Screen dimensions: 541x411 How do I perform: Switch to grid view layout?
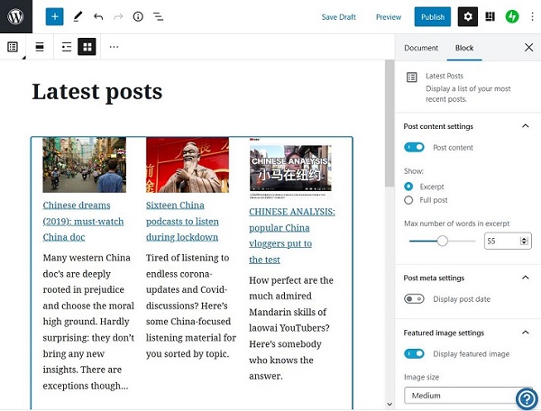pyautogui.click(x=87, y=47)
